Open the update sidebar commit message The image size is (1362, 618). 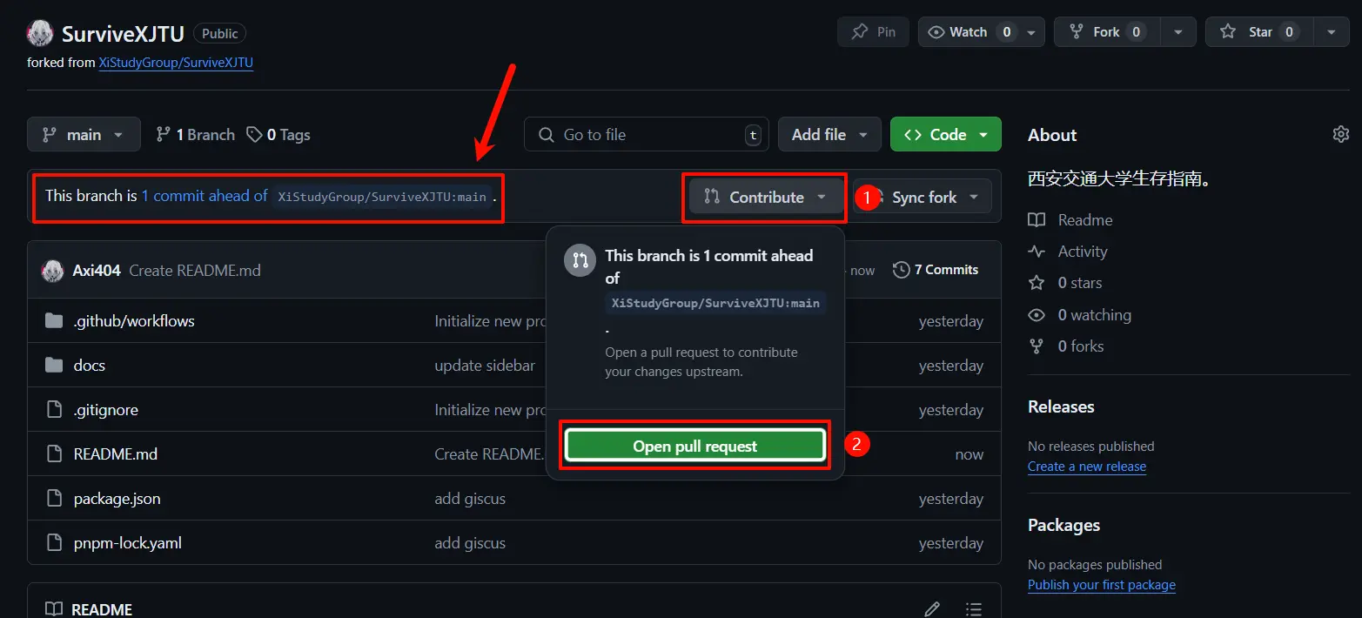click(485, 366)
